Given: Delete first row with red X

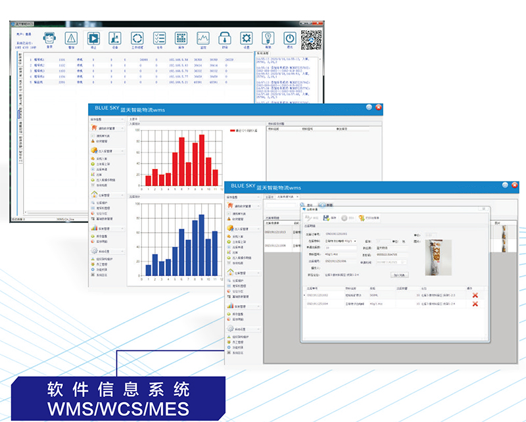Looking at the screenshot, I should pyautogui.click(x=475, y=295).
